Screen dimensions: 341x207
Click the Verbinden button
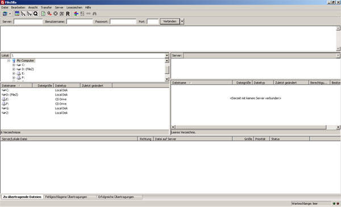[170, 22]
